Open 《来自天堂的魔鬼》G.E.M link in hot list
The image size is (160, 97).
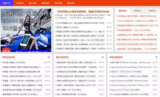pyautogui.click(x=137, y=49)
